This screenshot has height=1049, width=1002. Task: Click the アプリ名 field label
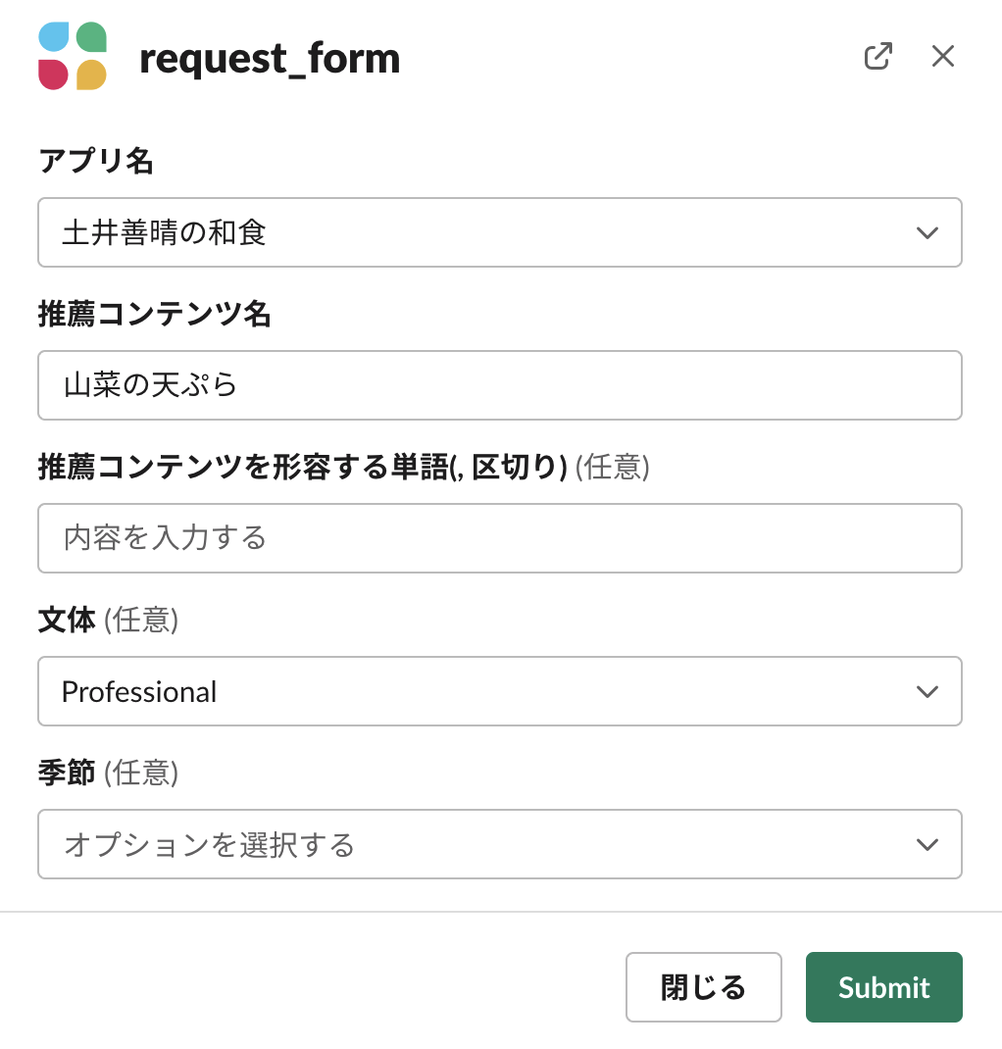pyautogui.click(x=96, y=162)
